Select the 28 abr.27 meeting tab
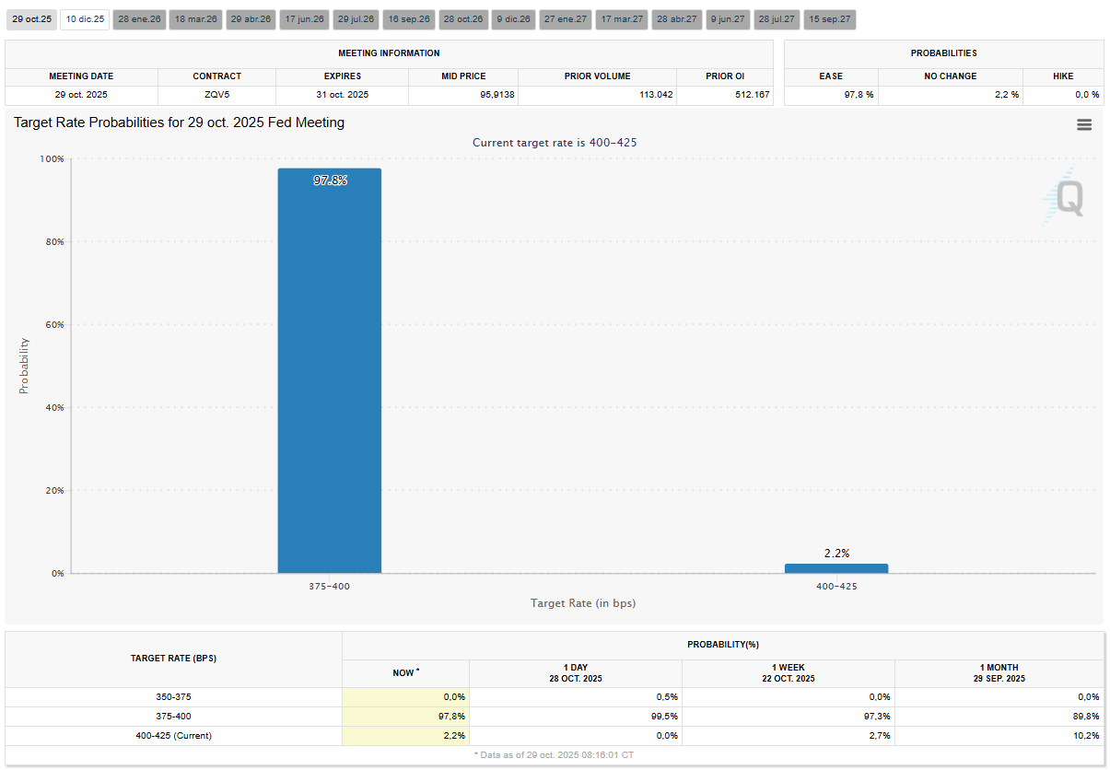The image size is (1110, 770). coord(677,19)
